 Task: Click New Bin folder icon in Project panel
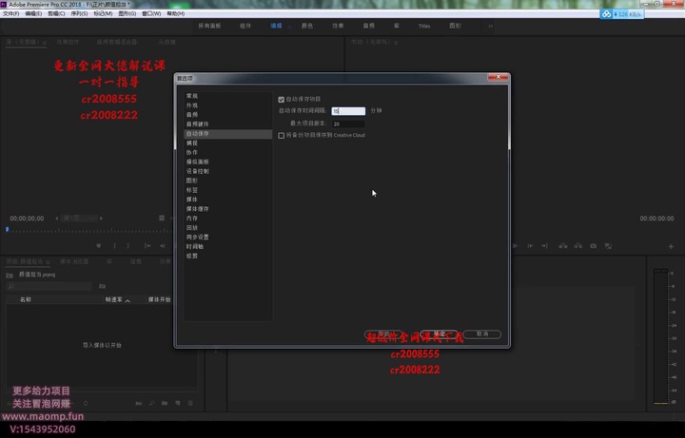click(165, 403)
